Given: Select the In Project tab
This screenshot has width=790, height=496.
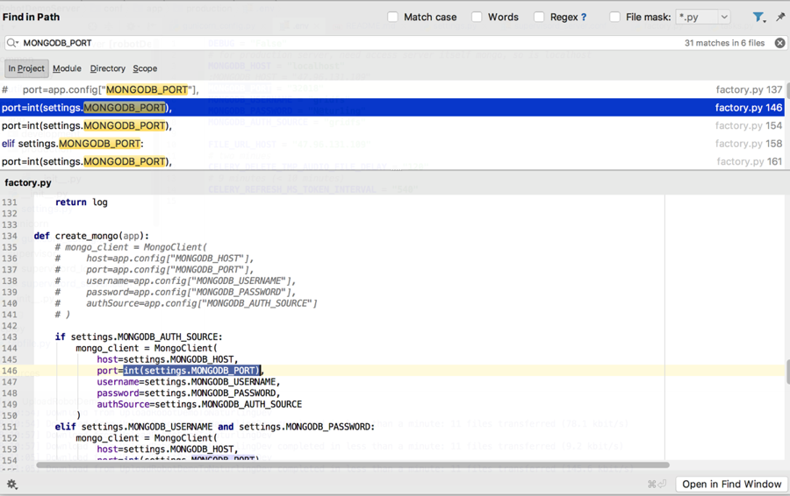Looking at the screenshot, I should [26, 68].
